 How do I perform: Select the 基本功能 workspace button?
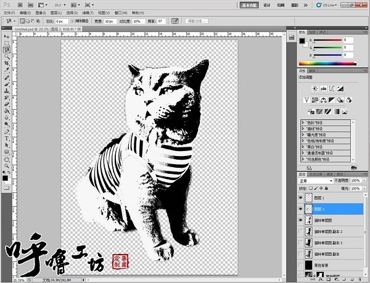point(249,5)
